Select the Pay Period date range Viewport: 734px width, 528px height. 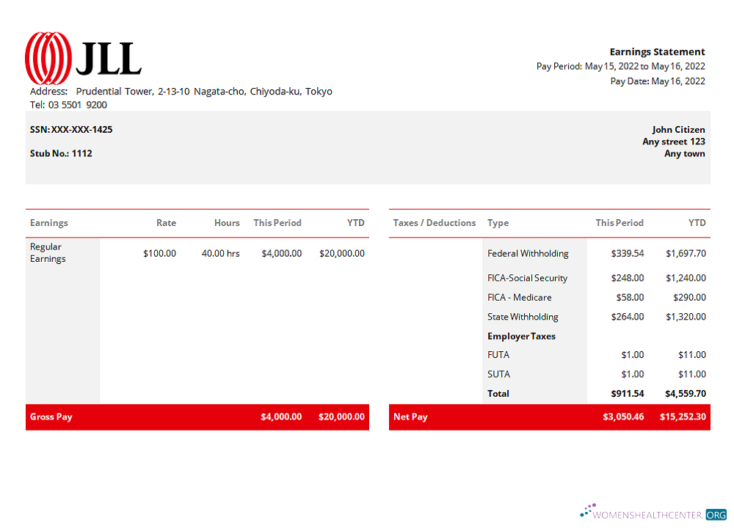click(x=620, y=66)
